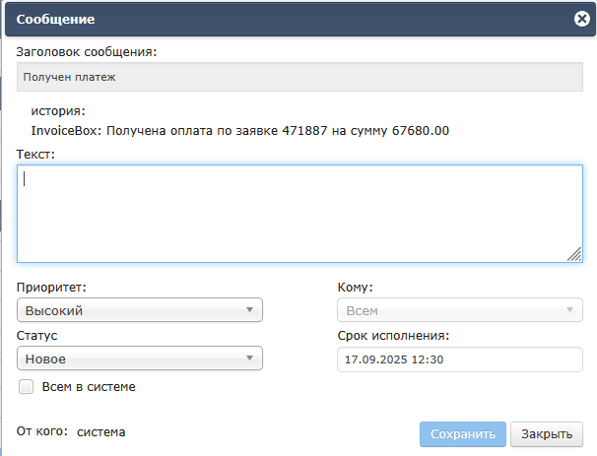Focus the Срок исполнения date field
The height and width of the screenshot is (456, 597).
tap(459, 359)
